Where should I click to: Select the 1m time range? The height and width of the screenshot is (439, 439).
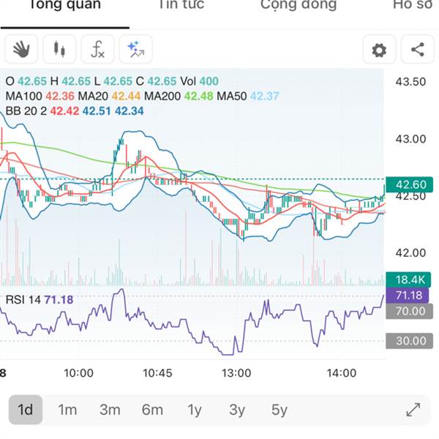coord(67,410)
